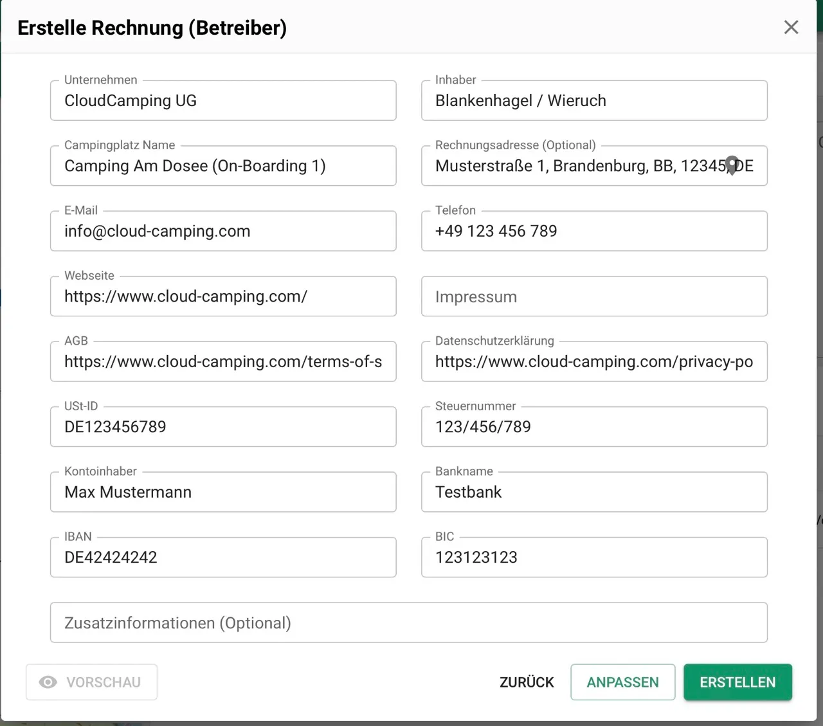Click the IBAN input field
This screenshot has width=823, height=726.
(223, 558)
